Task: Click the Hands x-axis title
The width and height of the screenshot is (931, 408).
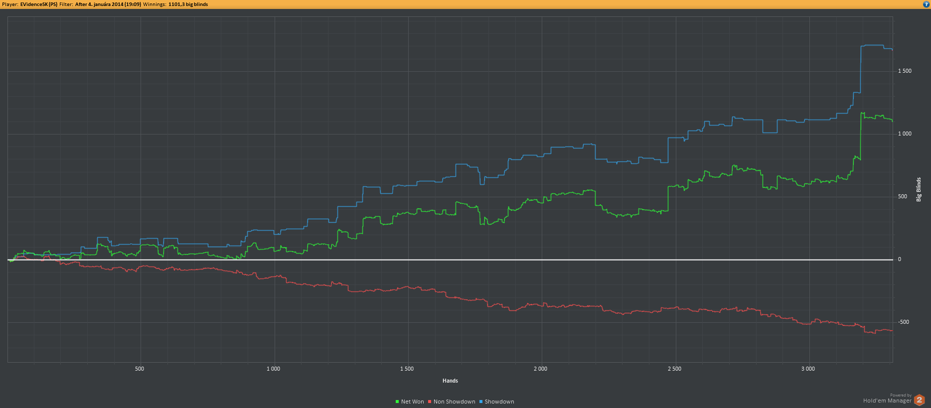Action: (x=450, y=381)
